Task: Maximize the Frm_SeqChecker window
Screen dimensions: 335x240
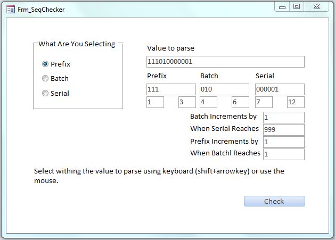Action: click(x=297, y=7)
